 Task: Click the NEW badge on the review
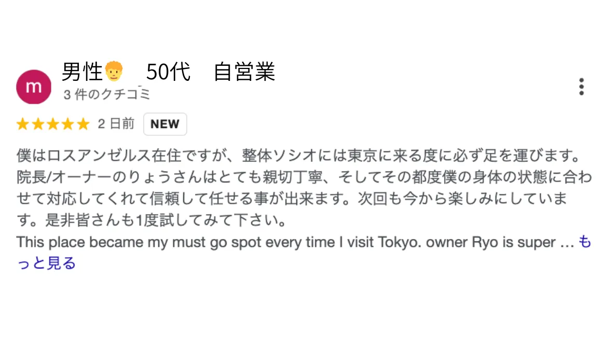coord(165,124)
